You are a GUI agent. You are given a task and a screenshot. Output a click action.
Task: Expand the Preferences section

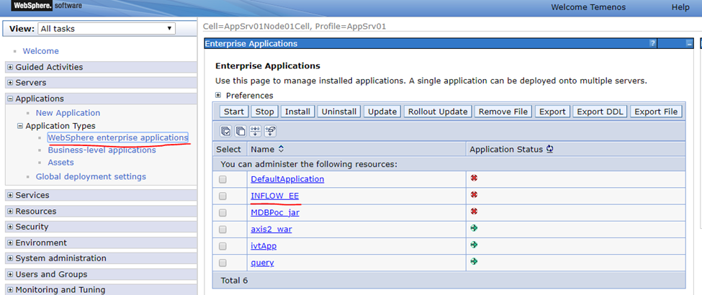(x=219, y=95)
